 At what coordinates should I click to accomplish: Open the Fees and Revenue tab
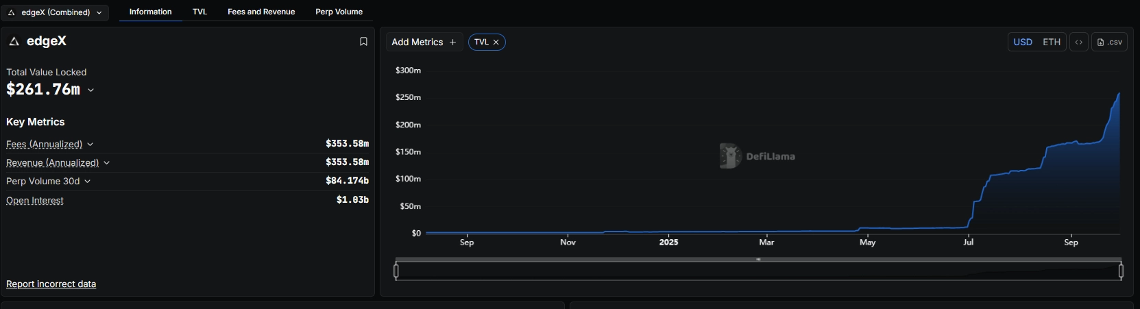tap(261, 12)
